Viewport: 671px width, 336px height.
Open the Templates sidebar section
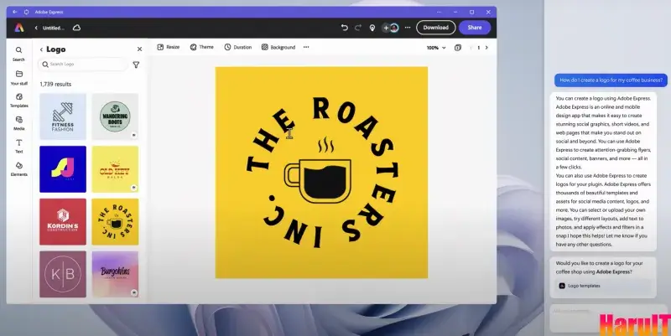coord(18,100)
